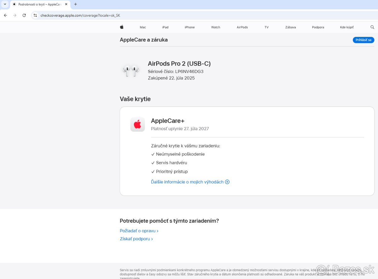The width and height of the screenshot is (378, 279).
Task: Click the browser back arrow
Action: pos(5,15)
